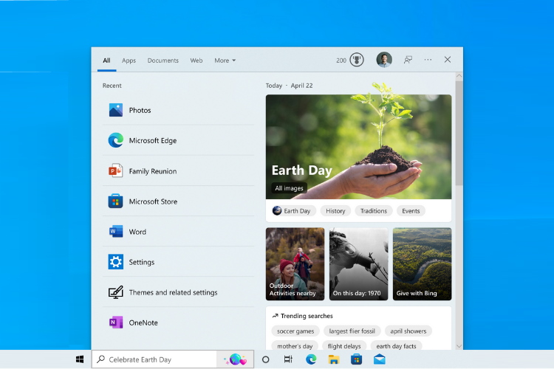The width and height of the screenshot is (554, 369).
Task: Open Settings from the recent list
Action: coord(178,262)
